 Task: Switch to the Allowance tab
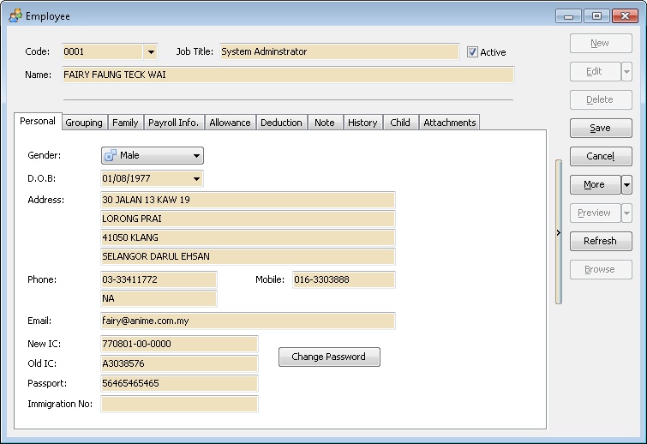230,123
